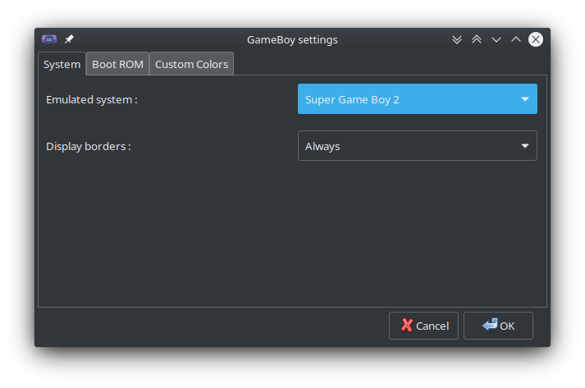Pin window using the title bar pin icon

[x=70, y=39]
